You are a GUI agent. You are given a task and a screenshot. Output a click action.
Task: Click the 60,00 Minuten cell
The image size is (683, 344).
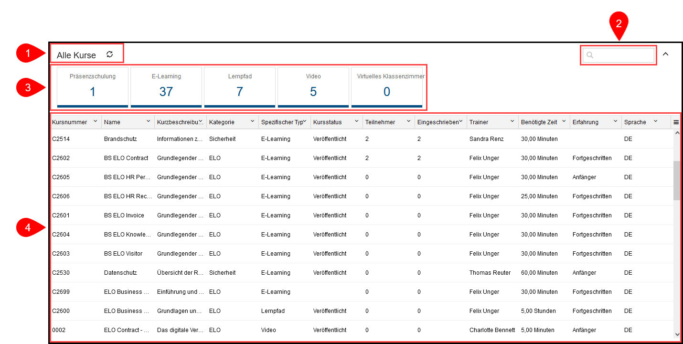(x=539, y=273)
